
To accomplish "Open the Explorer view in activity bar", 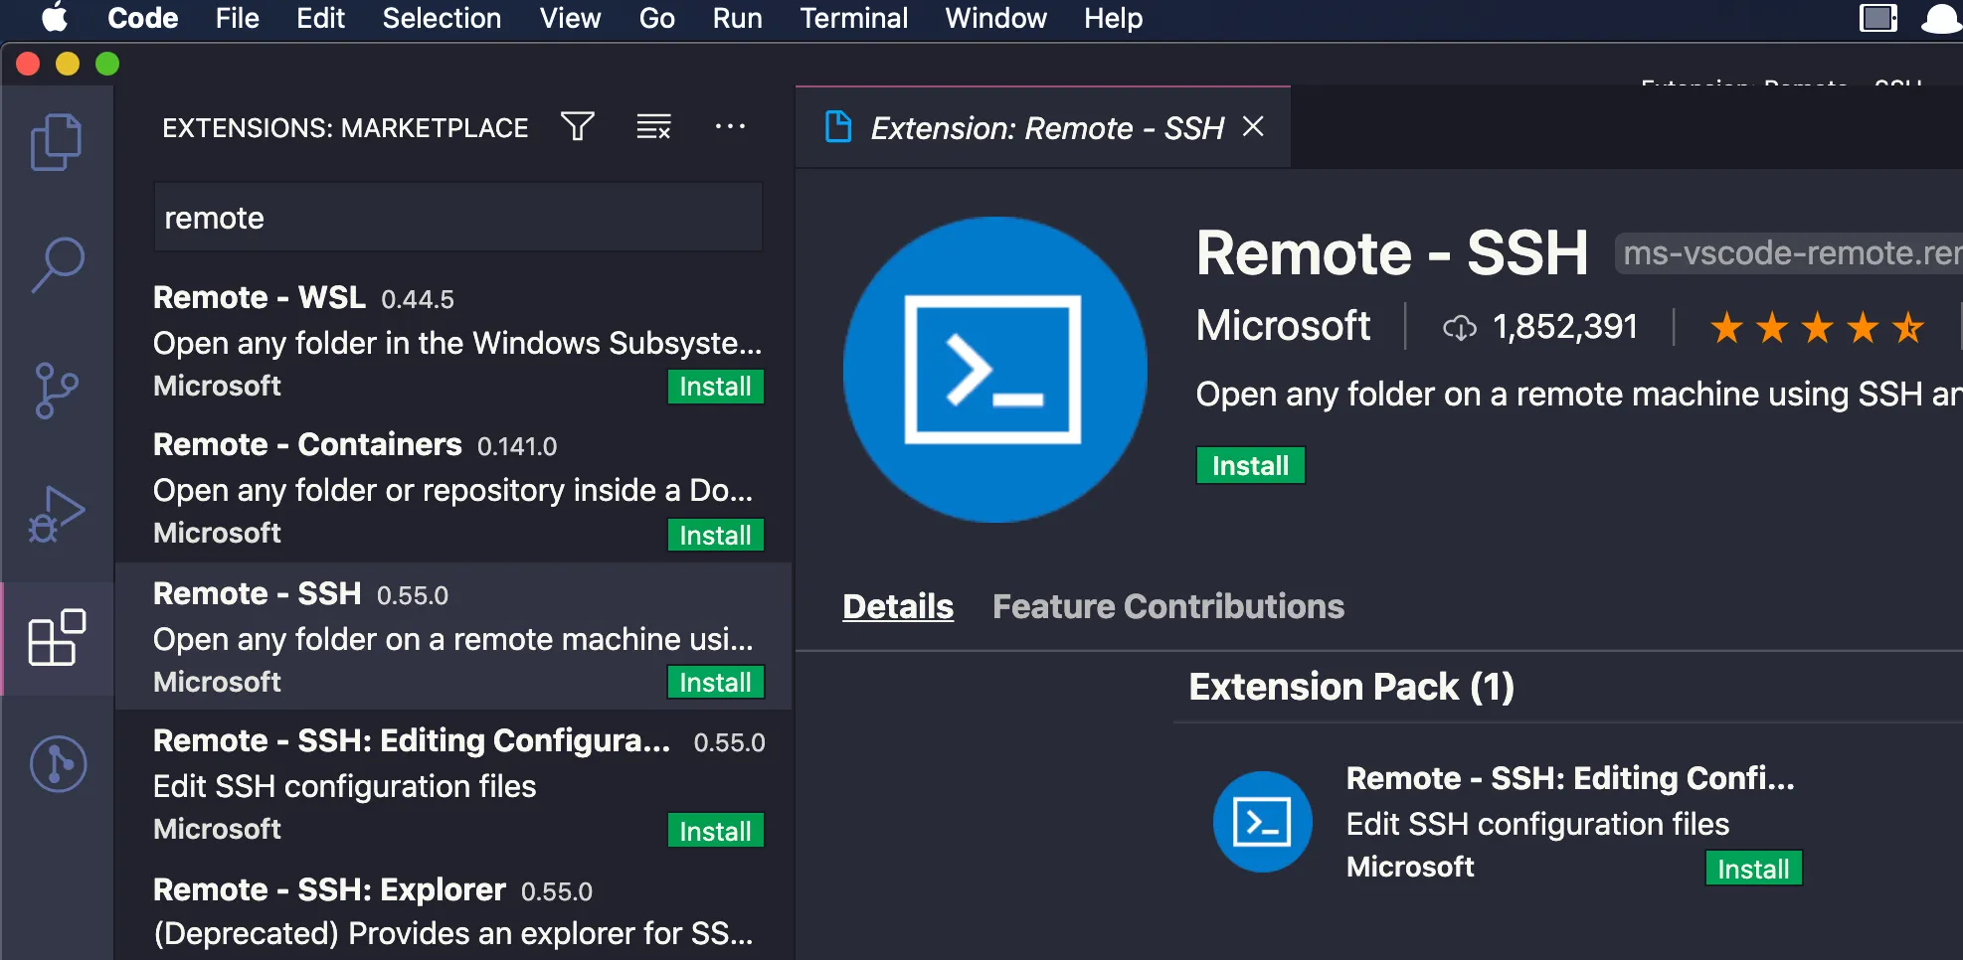I will click(x=57, y=142).
